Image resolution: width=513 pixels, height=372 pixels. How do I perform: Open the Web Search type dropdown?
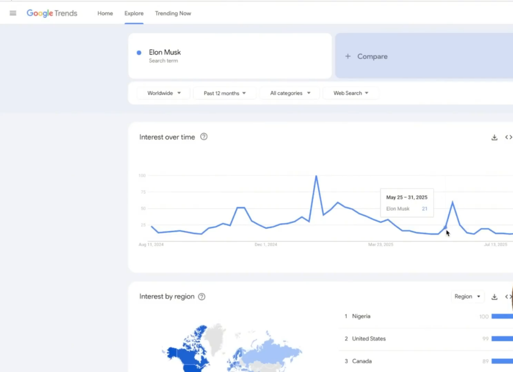[351, 93]
